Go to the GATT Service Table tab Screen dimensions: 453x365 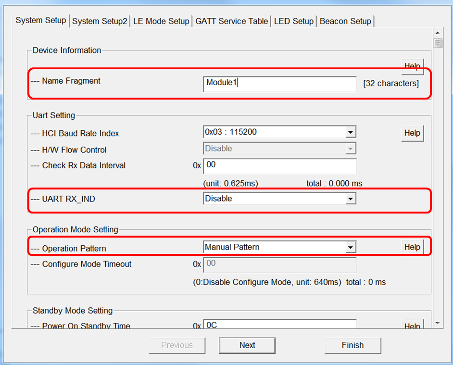pos(232,21)
